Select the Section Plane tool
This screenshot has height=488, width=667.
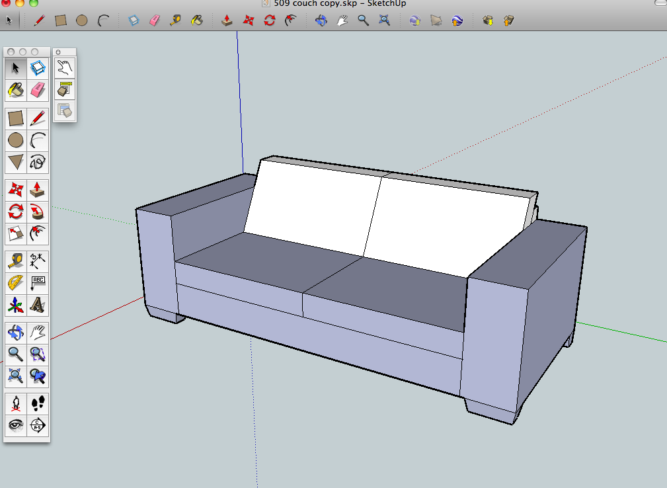tap(38, 425)
